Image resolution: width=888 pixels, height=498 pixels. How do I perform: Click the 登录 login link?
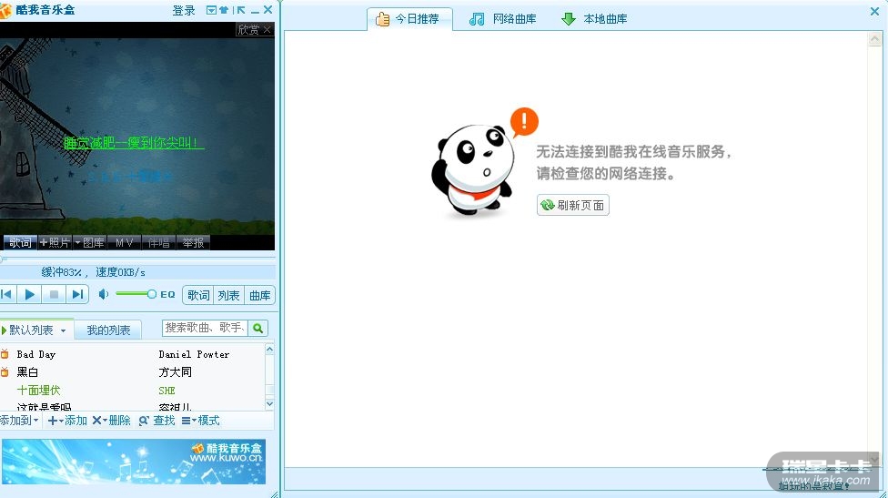tap(184, 10)
